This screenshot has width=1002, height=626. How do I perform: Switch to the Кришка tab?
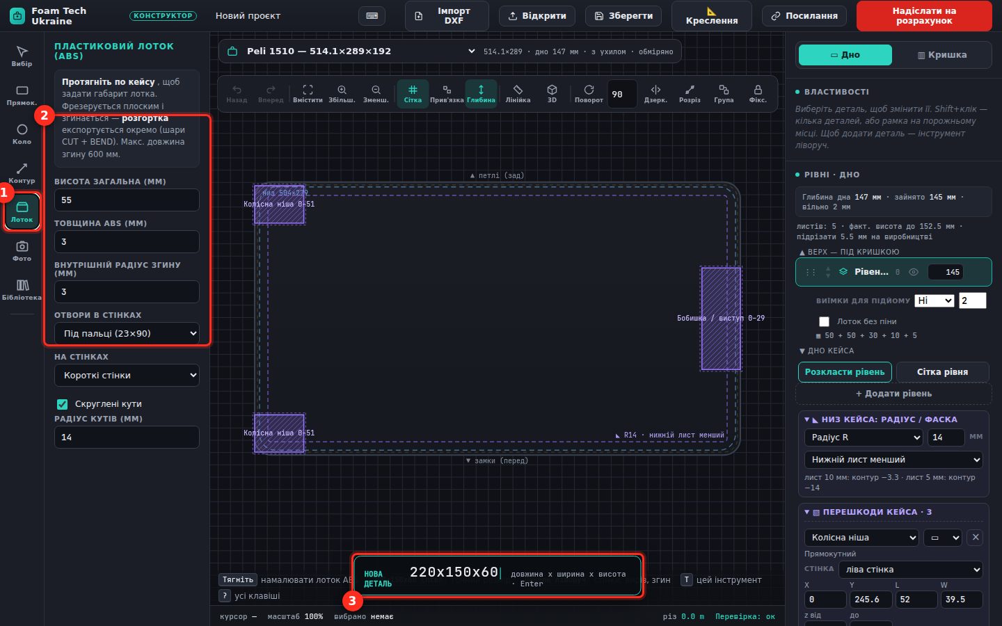coord(942,55)
